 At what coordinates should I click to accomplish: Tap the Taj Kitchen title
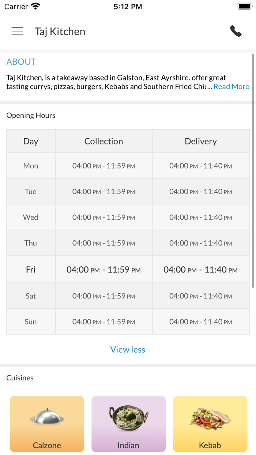click(60, 31)
